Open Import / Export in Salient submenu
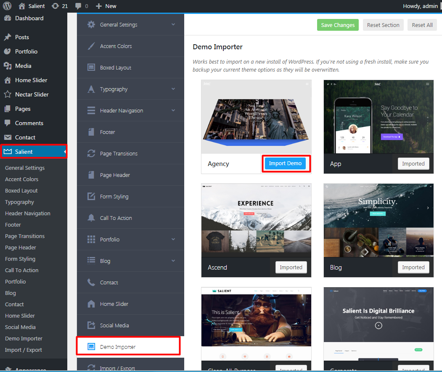 coord(24,350)
